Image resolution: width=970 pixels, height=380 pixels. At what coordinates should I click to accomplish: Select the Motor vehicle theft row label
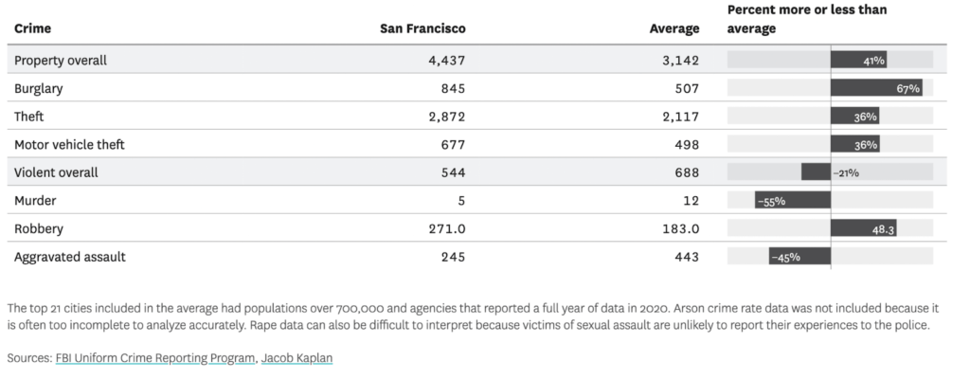[69, 144]
